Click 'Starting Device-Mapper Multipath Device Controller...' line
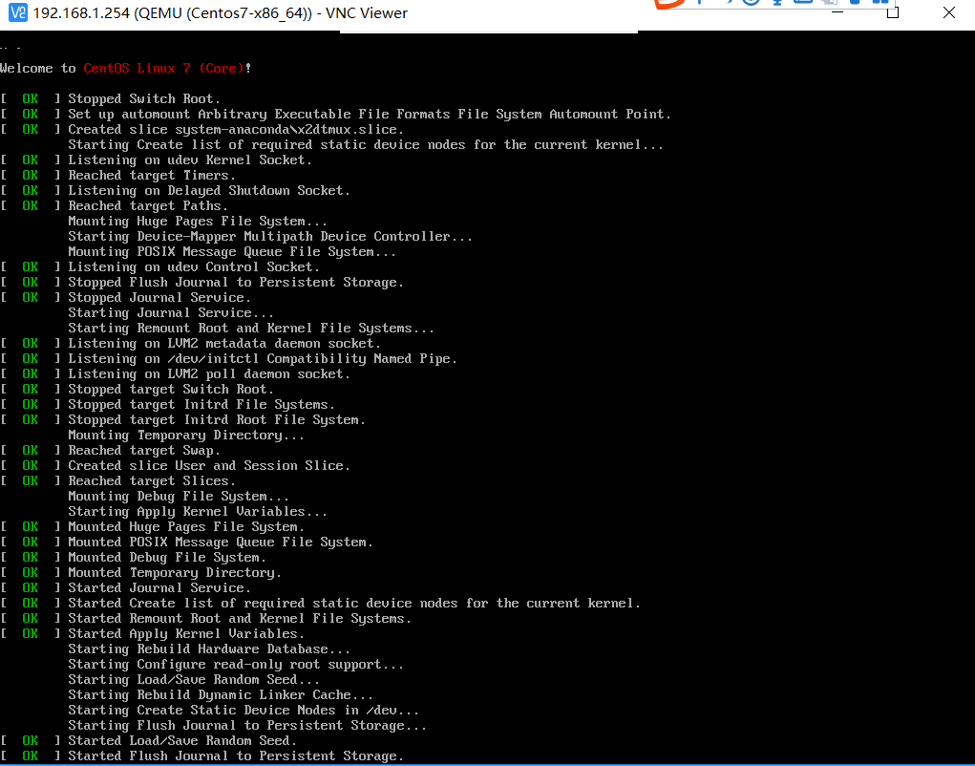The image size is (975, 766). 270,236
